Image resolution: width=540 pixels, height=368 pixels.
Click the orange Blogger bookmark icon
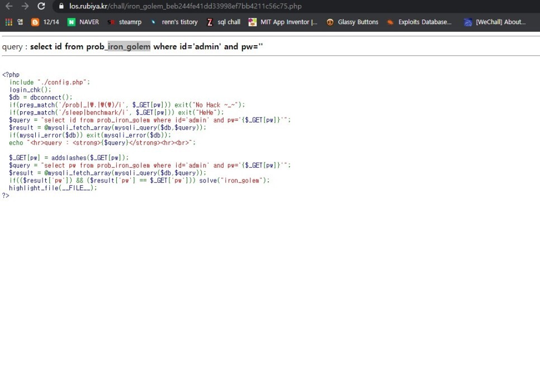point(35,22)
